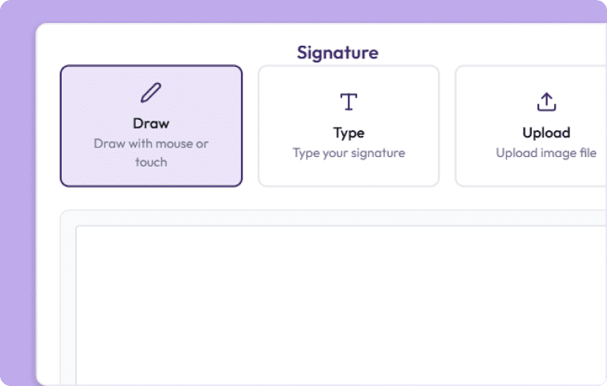Click the 'Upload image file' subtitle
This screenshot has height=386, width=607.
(546, 153)
